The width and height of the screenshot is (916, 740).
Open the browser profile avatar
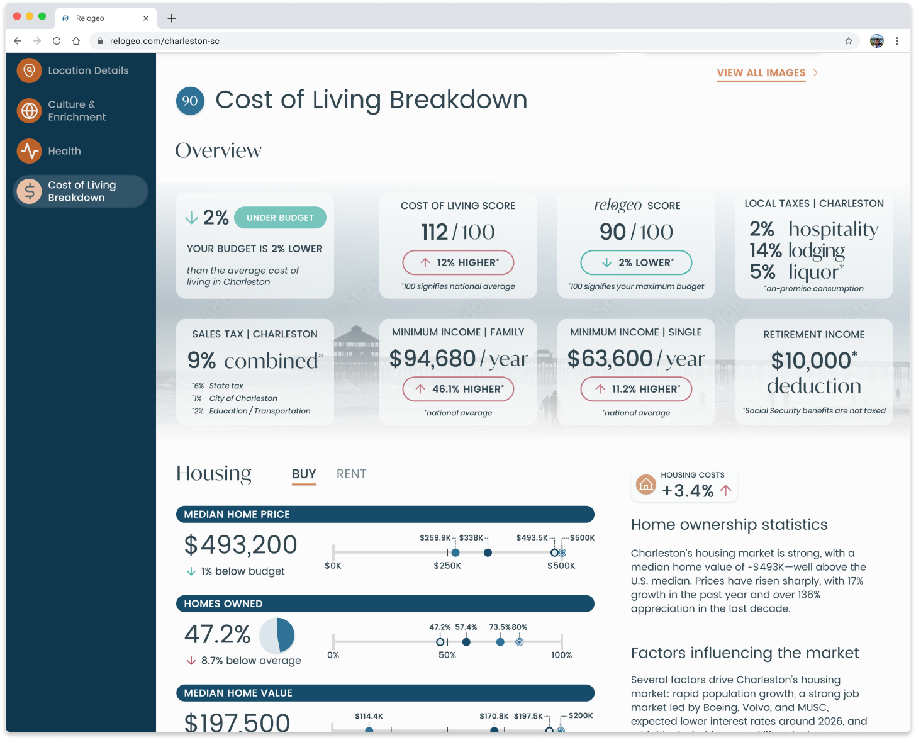click(x=877, y=41)
